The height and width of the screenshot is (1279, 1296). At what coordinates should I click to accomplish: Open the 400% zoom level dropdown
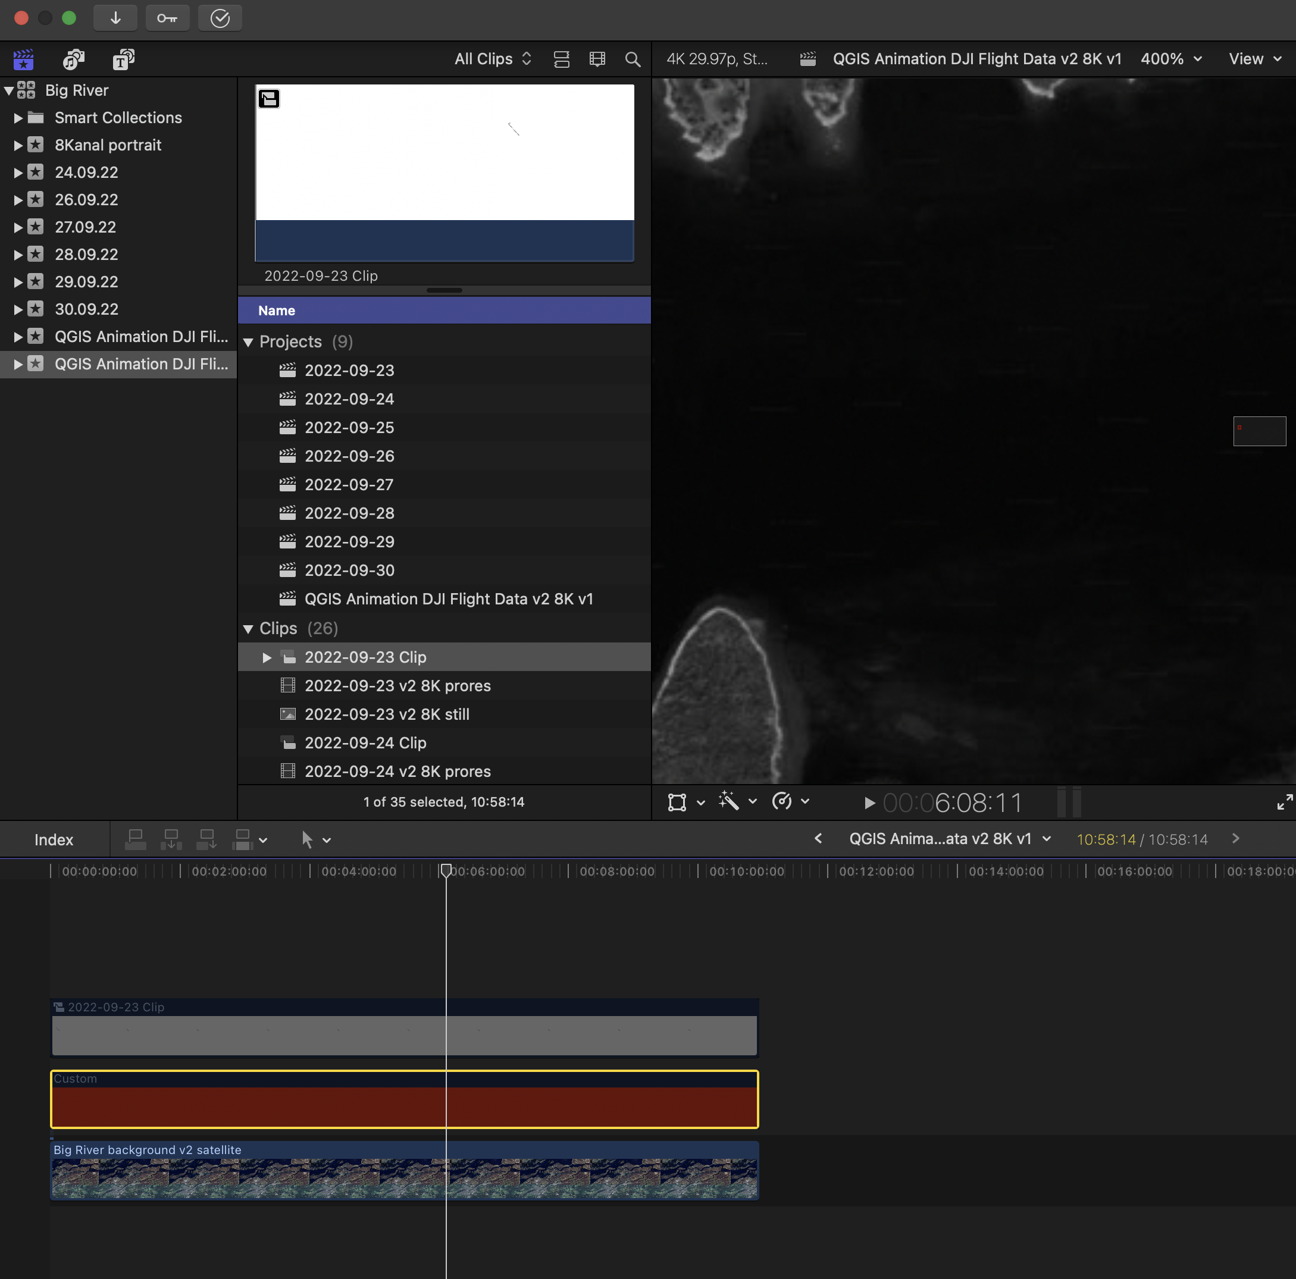(x=1170, y=59)
